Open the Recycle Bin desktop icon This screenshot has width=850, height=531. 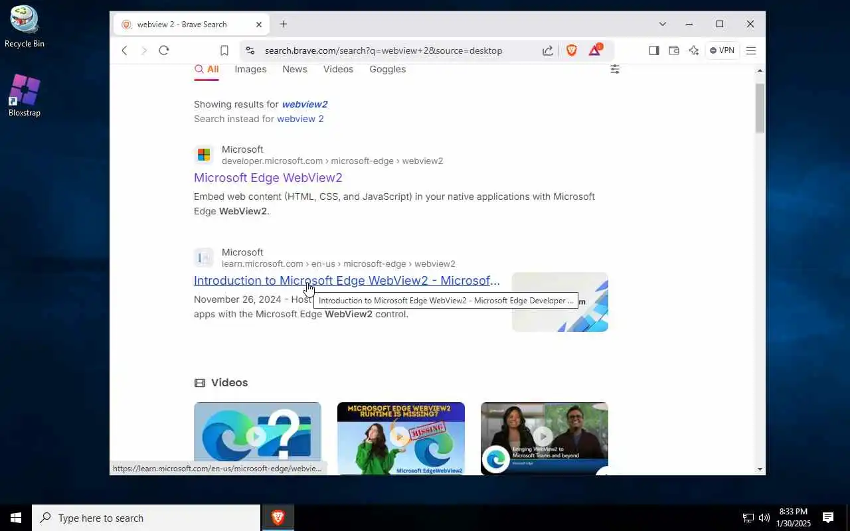25,27
